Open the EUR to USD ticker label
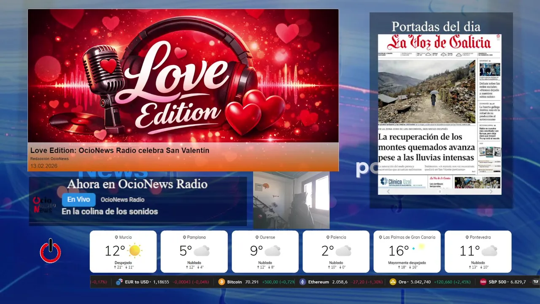The image size is (540, 304). 137,282
